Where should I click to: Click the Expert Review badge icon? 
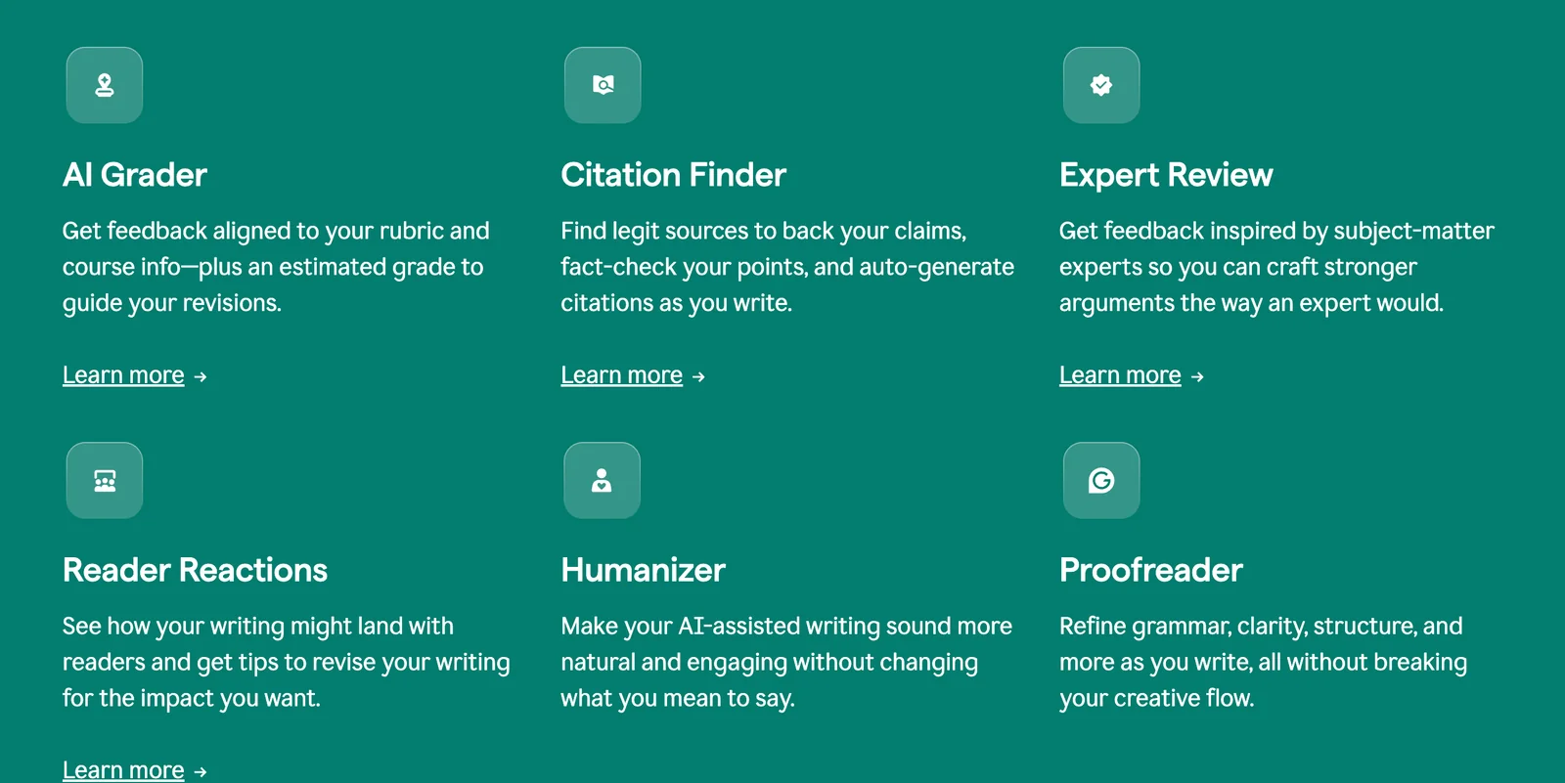click(x=1101, y=85)
